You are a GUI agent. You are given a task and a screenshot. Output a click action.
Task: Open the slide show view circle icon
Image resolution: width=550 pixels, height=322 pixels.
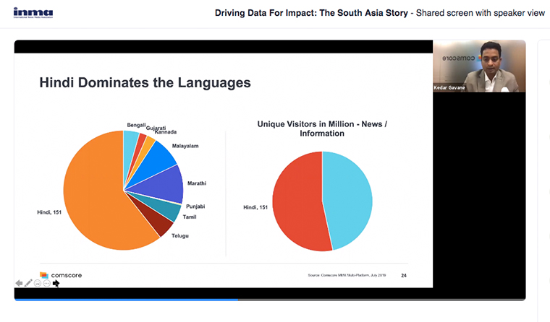[38, 283]
